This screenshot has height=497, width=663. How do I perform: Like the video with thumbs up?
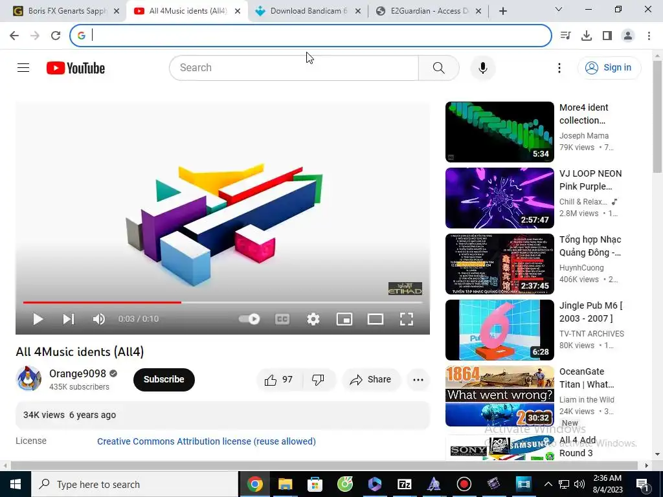coord(279,379)
